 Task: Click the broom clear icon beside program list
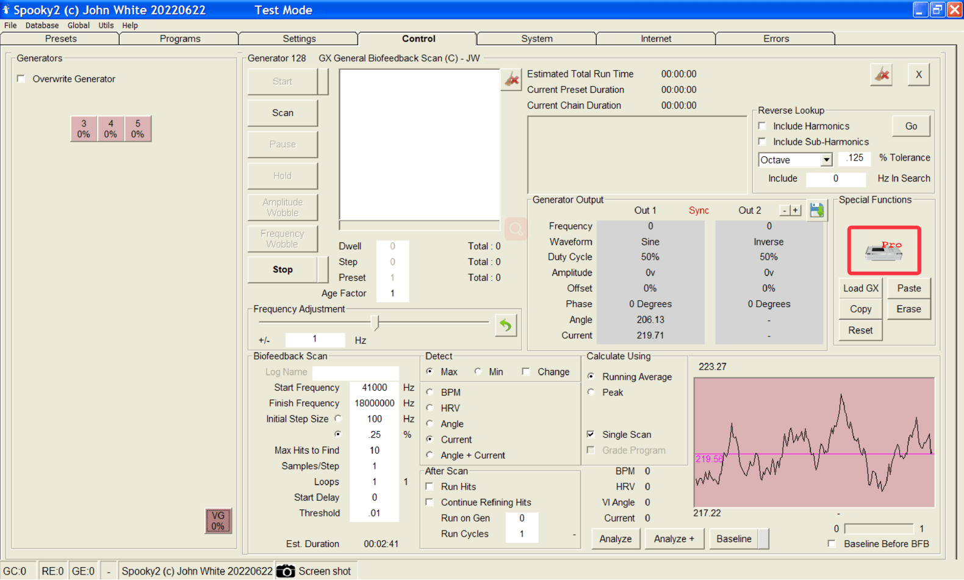click(x=512, y=79)
